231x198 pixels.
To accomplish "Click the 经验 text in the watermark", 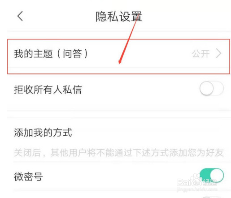I will (x=209, y=182).
